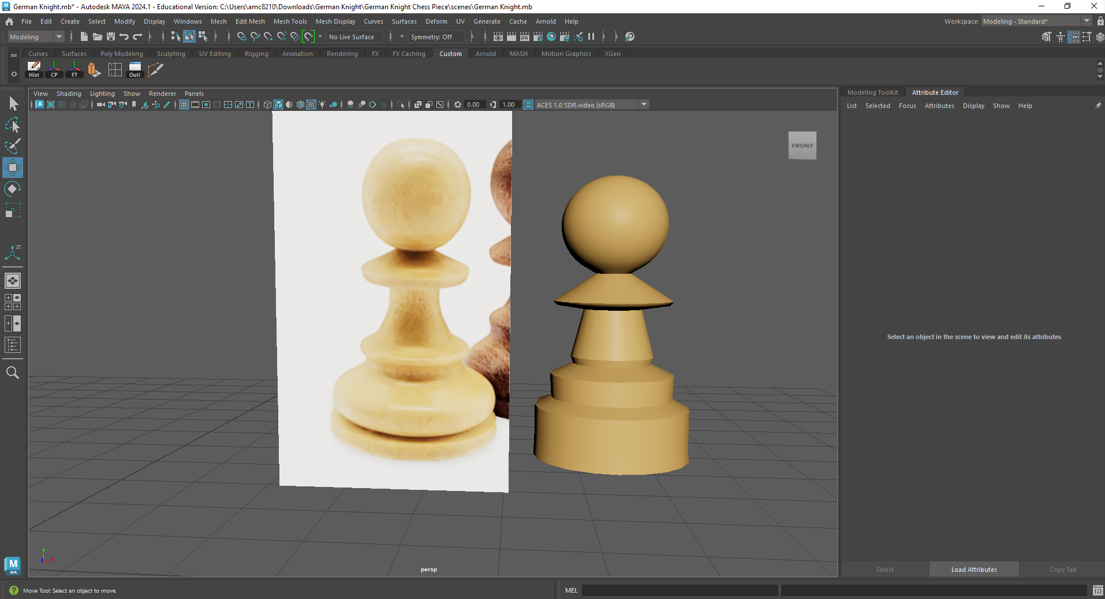The image size is (1105, 599).
Task: Open the Outliner from the Custom shelf
Action: pyautogui.click(x=134, y=70)
